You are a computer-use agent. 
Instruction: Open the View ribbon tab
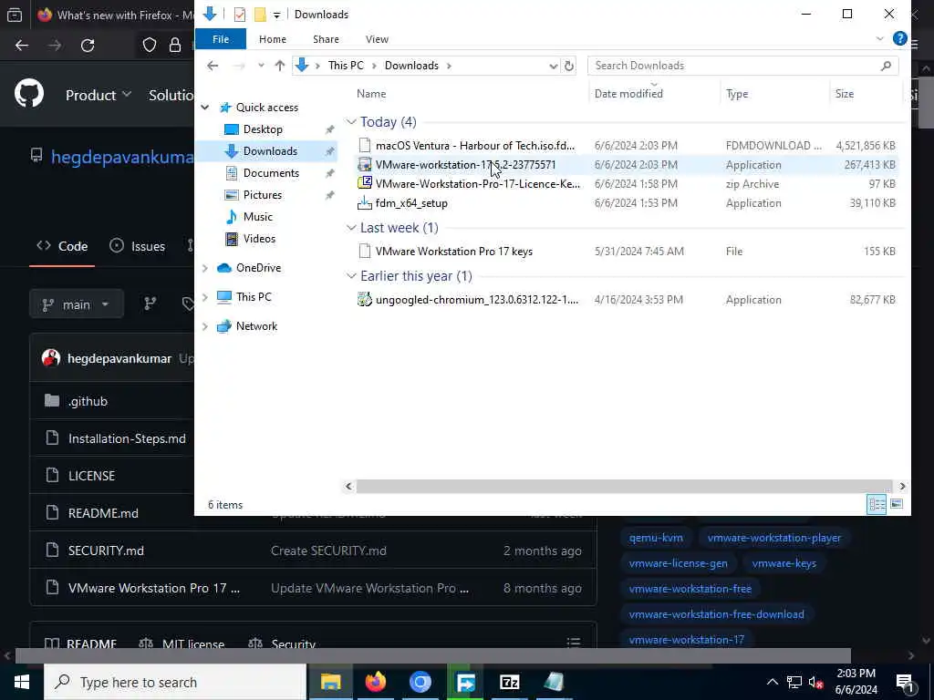tap(377, 39)
